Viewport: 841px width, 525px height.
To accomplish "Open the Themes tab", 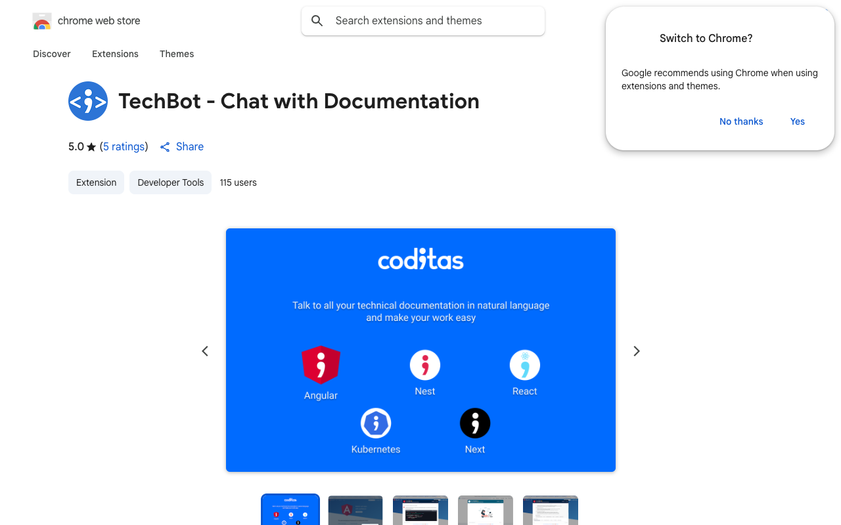I will (177, 54).
